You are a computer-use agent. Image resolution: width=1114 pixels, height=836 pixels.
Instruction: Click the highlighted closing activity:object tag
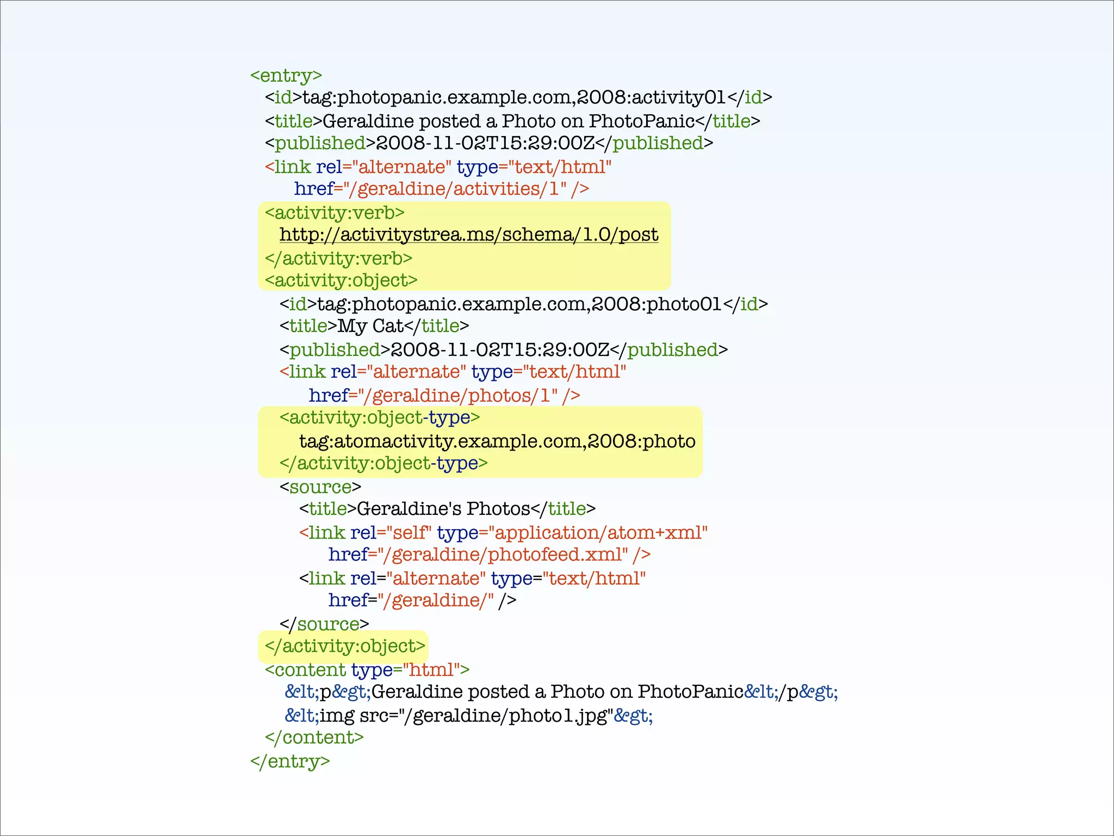(x=345, y=646)
